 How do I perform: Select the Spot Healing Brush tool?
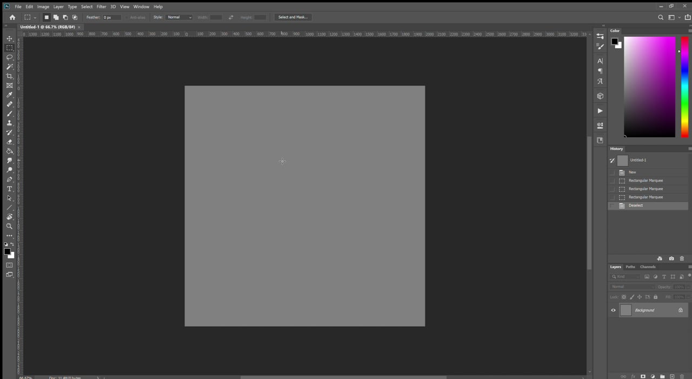click(9, 104)
